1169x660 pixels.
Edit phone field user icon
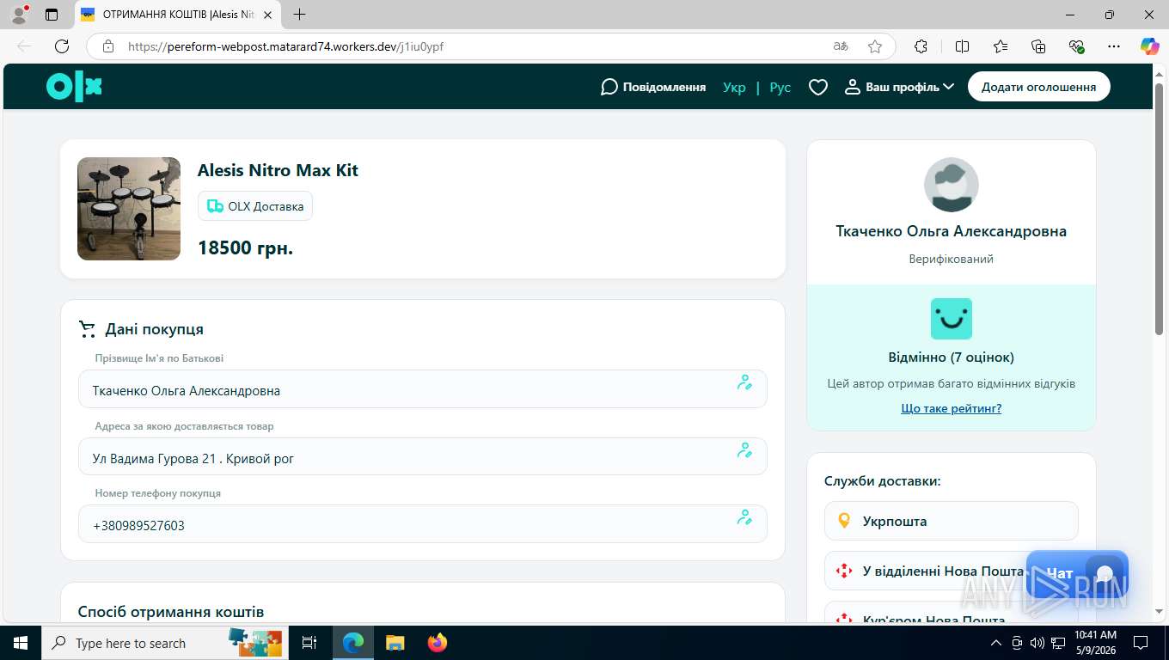pos(744,517)
